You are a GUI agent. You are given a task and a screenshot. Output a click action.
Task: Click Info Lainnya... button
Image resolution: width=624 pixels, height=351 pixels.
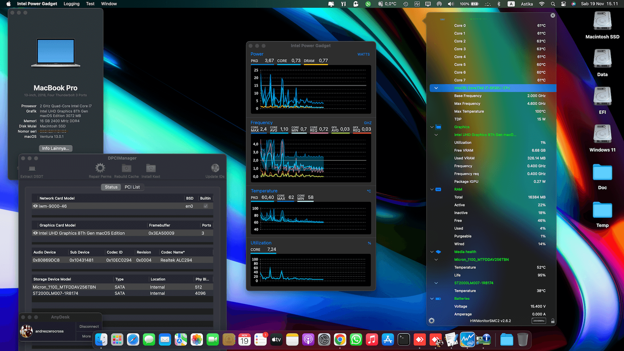click(56, 149)
